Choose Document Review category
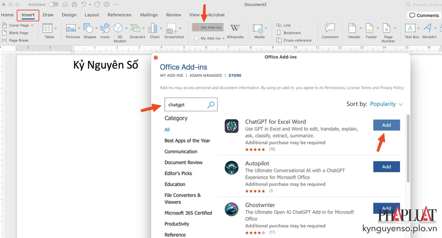This screenshot has width=442, height=238. click(x=183, y=162)
